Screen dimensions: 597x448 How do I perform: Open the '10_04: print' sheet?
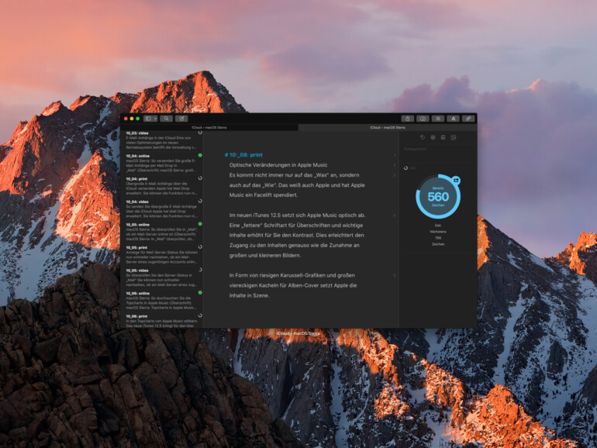click(161, 186)
